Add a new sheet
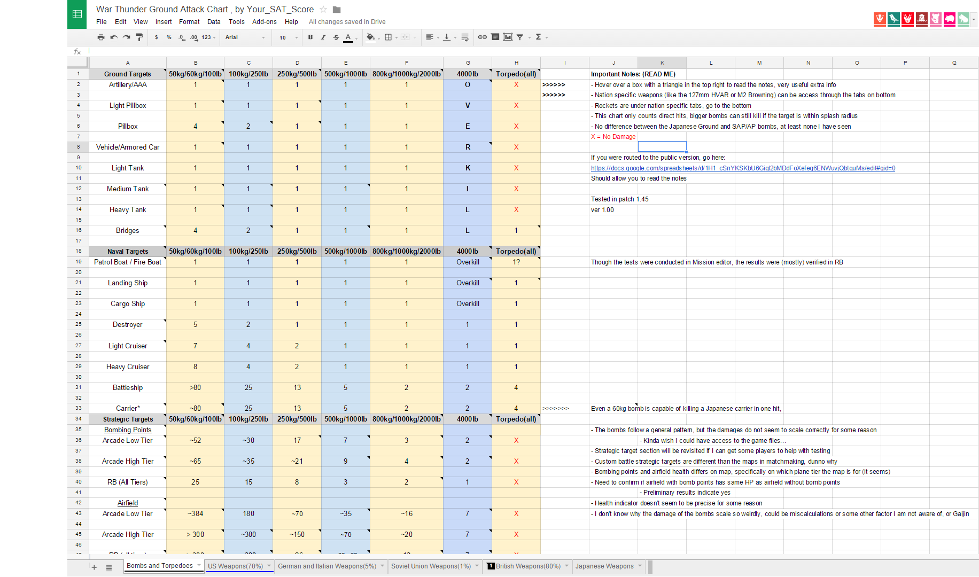This screenshot has width=979, height=577. pyautogui.click(x=94, y=567)
